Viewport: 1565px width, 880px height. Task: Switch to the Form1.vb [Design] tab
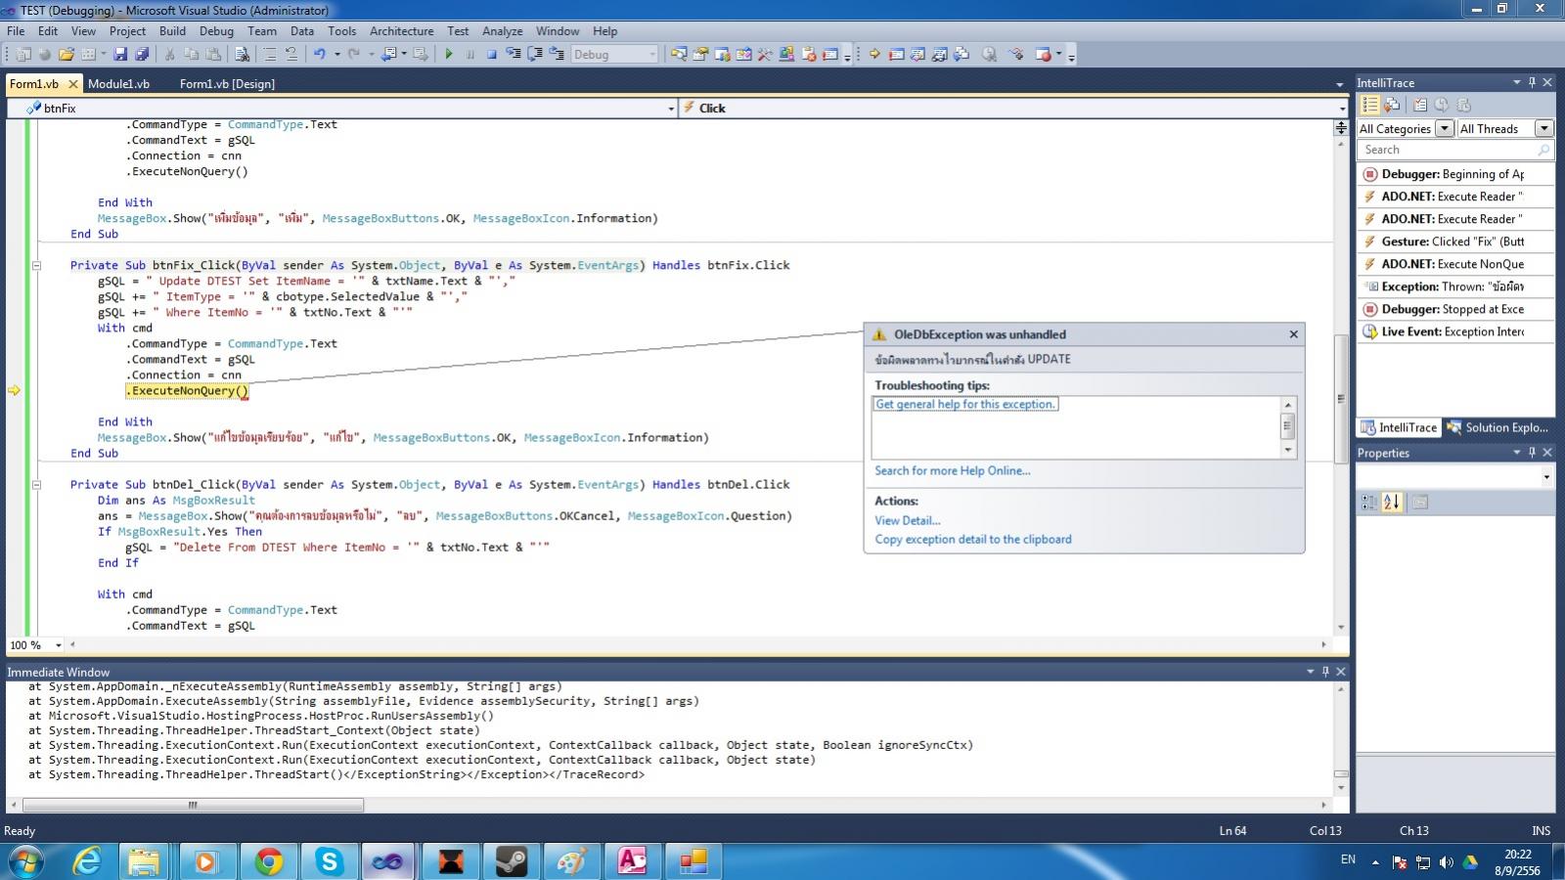click(x=227, y=84)
